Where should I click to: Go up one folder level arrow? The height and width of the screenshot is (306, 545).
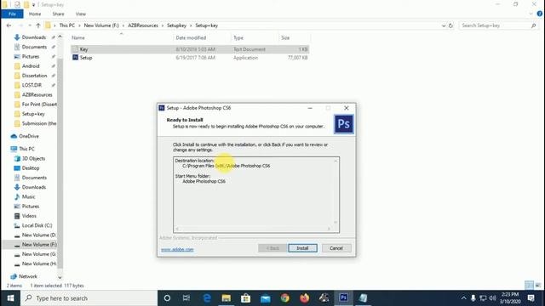38,25
